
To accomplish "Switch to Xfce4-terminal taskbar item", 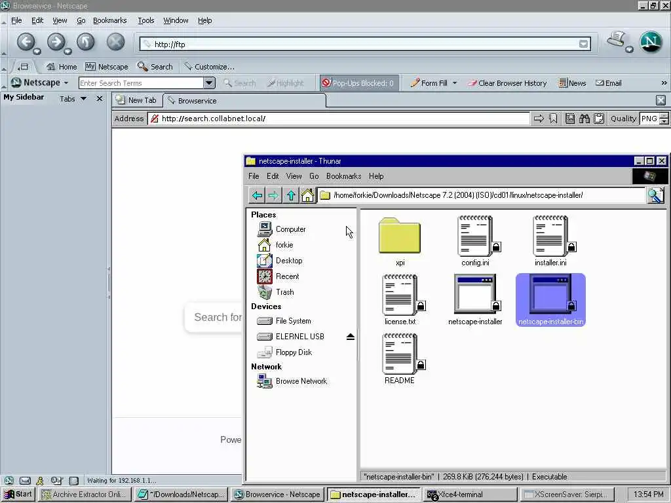I will tap(470, 494).
